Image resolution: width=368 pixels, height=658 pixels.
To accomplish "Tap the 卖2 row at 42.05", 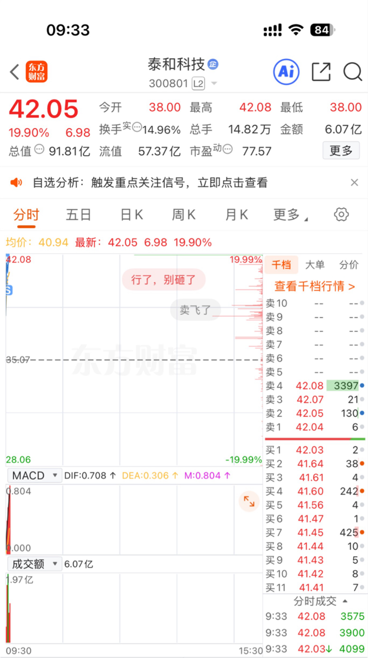I will [315, 413].
